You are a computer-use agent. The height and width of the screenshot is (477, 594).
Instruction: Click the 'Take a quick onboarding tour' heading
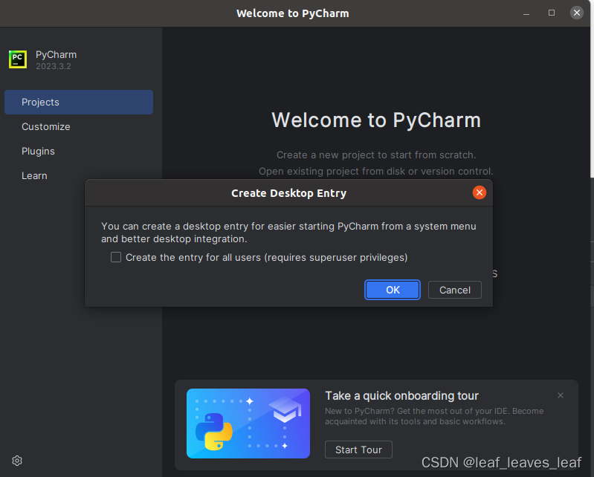point(401,395)
